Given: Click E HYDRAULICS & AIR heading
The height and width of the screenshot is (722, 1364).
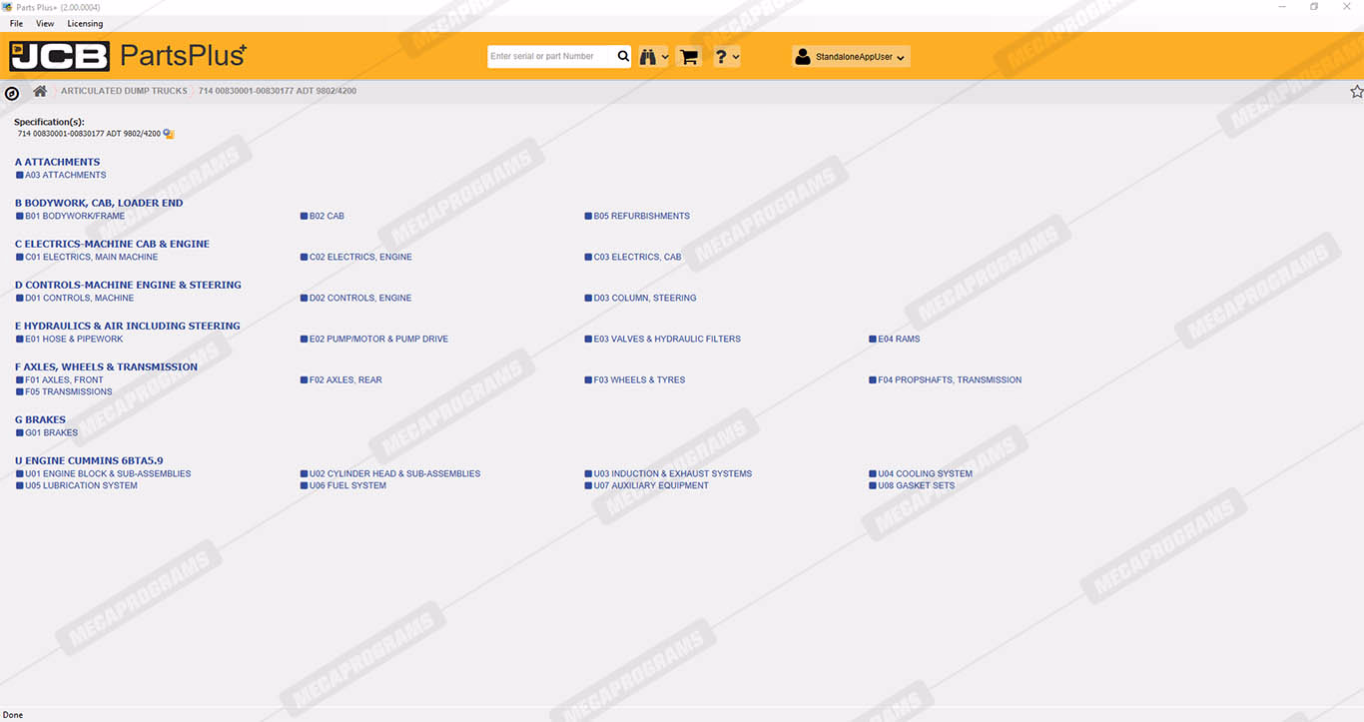Looking at the screenshot, I should click(x=128, y=326).
